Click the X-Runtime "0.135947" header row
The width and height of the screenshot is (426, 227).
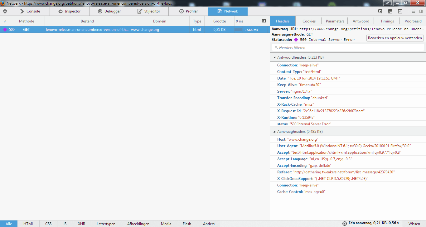(348, 118)
